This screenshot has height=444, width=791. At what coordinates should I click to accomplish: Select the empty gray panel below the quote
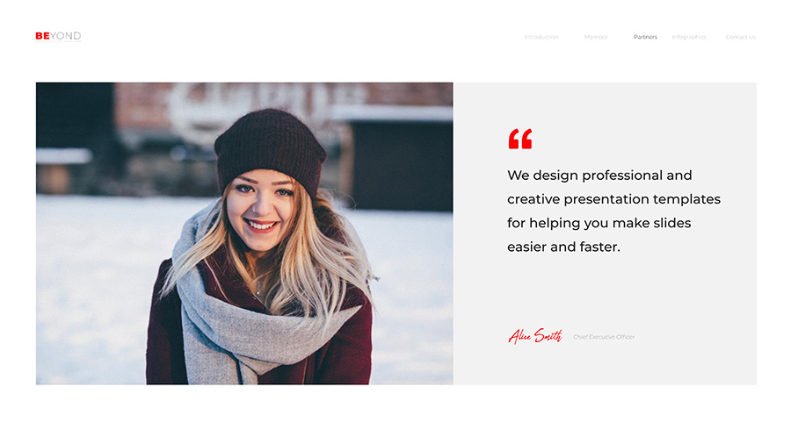point(606,292)
